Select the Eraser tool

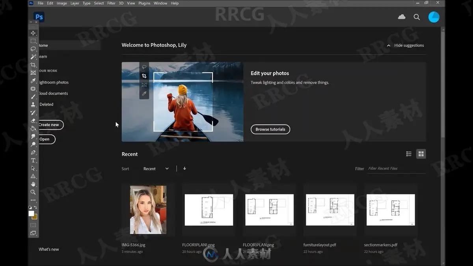point(33,121)
